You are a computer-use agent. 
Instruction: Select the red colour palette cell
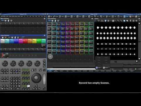point(25,41)
